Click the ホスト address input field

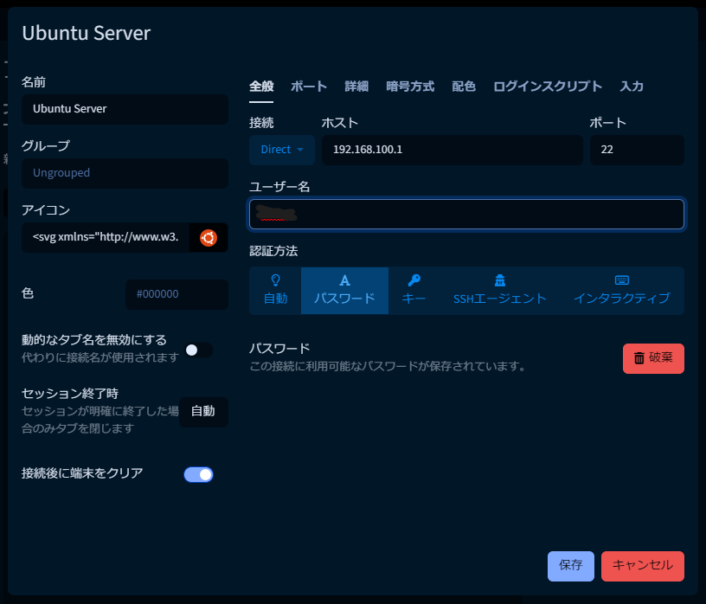tap(452, 149)
